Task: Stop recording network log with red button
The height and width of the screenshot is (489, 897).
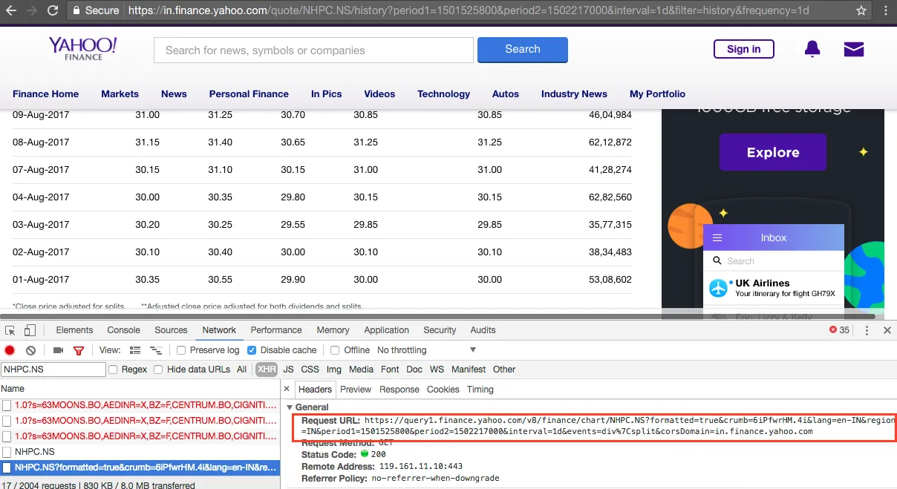Action: [x=10, y=350]
